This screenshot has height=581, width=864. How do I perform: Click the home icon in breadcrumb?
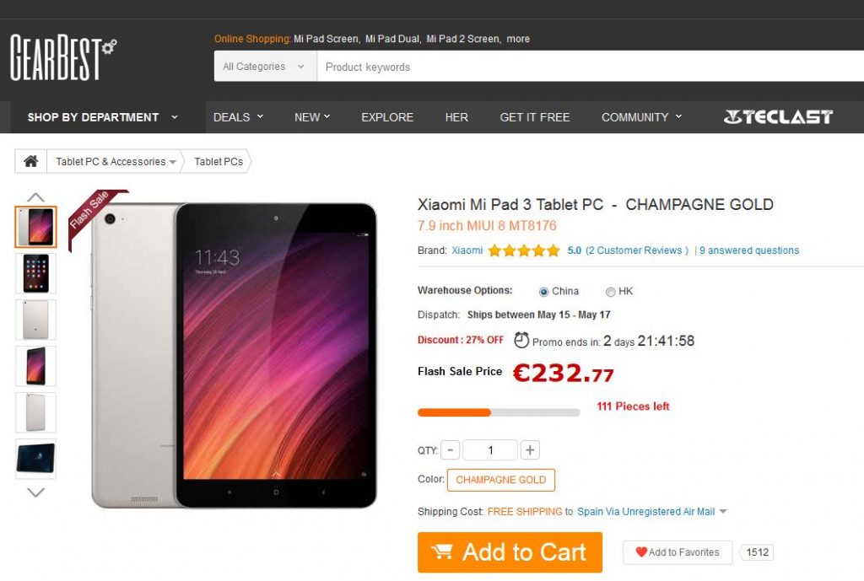pyautogui.click(x=30, y=161)
